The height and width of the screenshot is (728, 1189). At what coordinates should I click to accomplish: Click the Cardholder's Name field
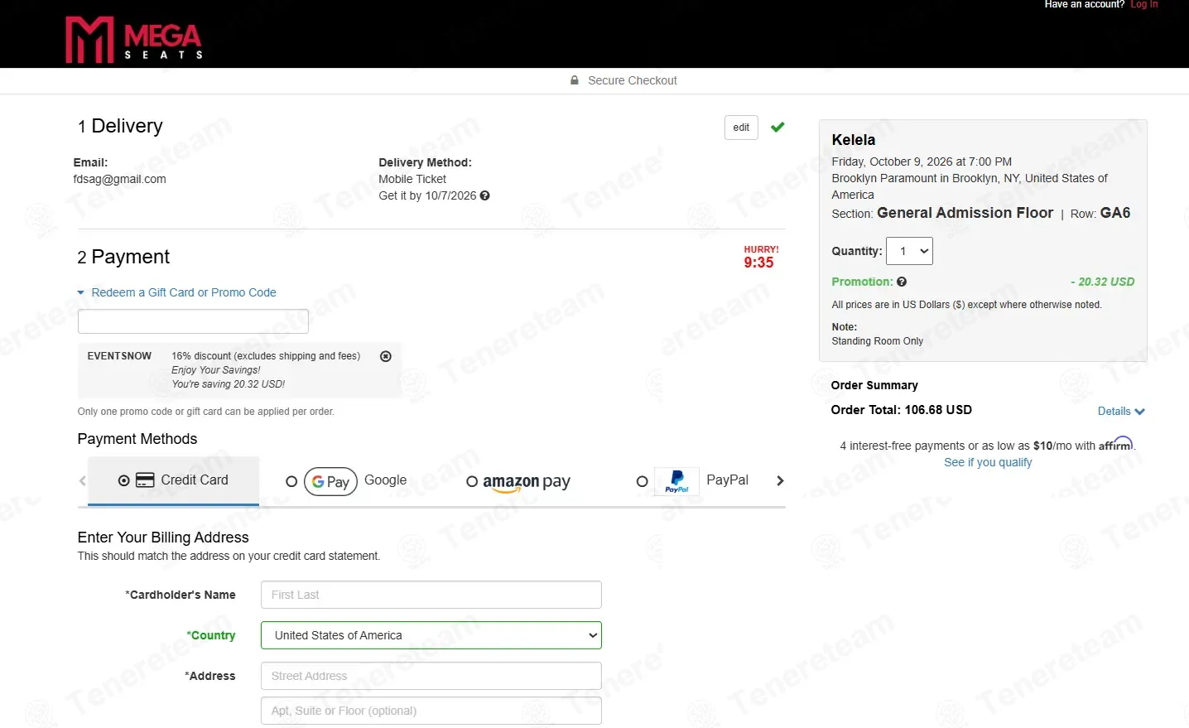[431, 595]
